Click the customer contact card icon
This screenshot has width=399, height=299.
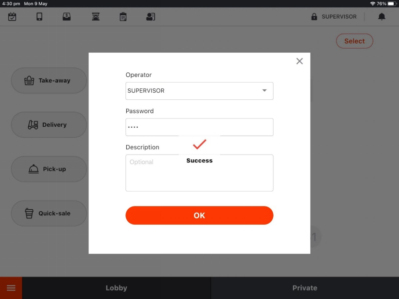(x=150, y=17)
